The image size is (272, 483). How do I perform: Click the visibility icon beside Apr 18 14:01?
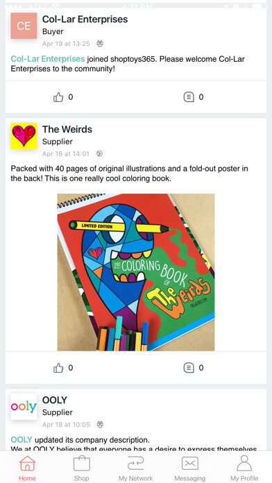[x=99, y=153]
